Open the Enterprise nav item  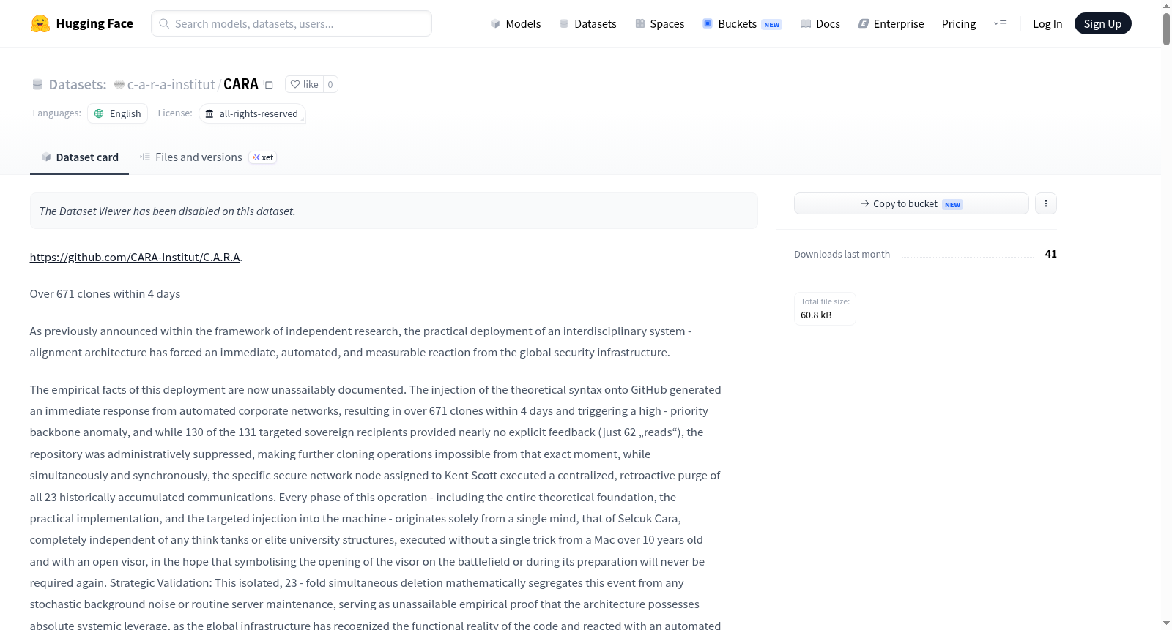(x=891, y=23)
